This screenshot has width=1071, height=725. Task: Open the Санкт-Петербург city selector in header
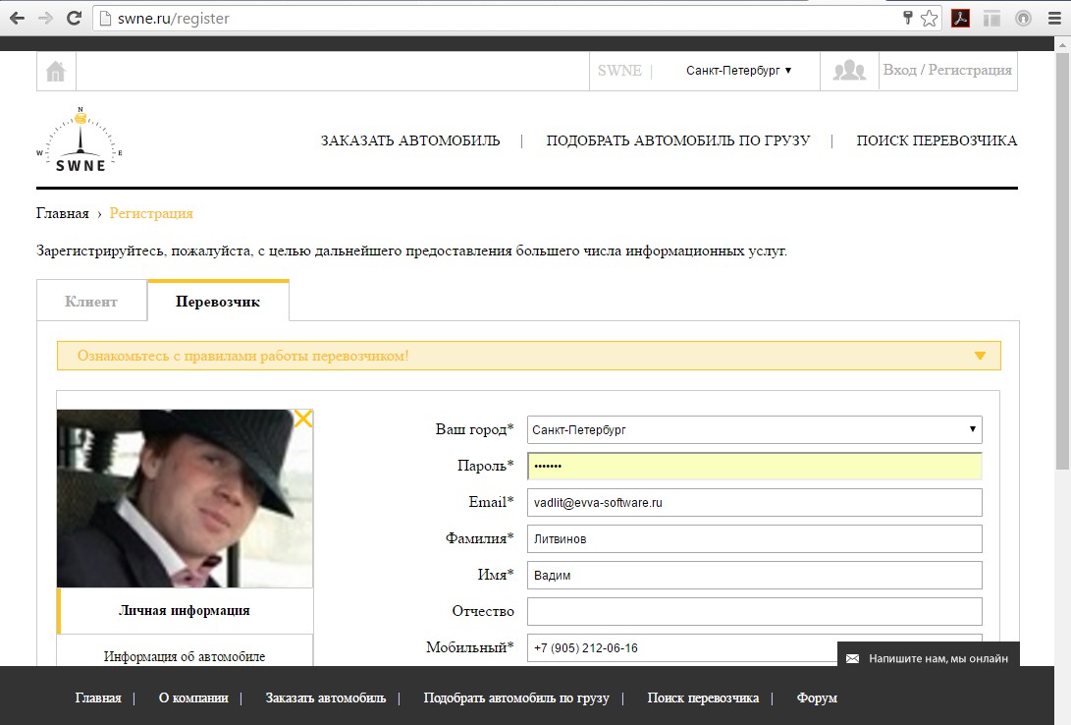click(x=738, y=71)
